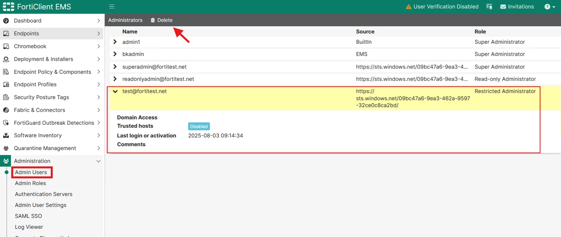Image resolution: width=561 pixels, height=237 pixels.
Task: Click the Dashboard gauge icon
Action: pyautogui.click(x=6, y=21)
